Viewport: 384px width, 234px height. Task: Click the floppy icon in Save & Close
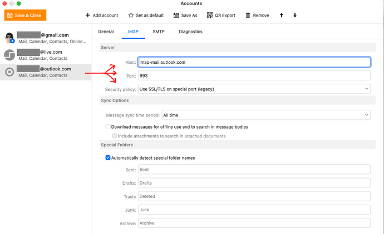coord(10,16)
